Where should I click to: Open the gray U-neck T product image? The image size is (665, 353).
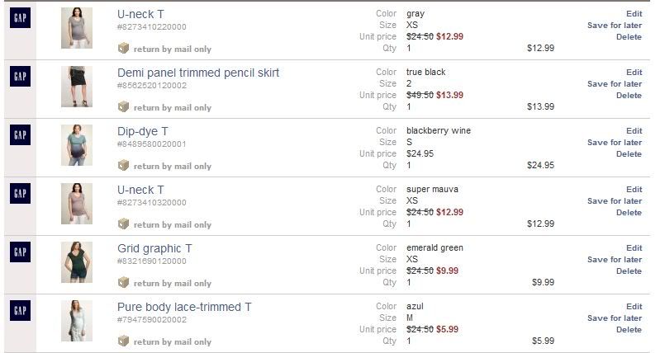[x=77, y=28]
